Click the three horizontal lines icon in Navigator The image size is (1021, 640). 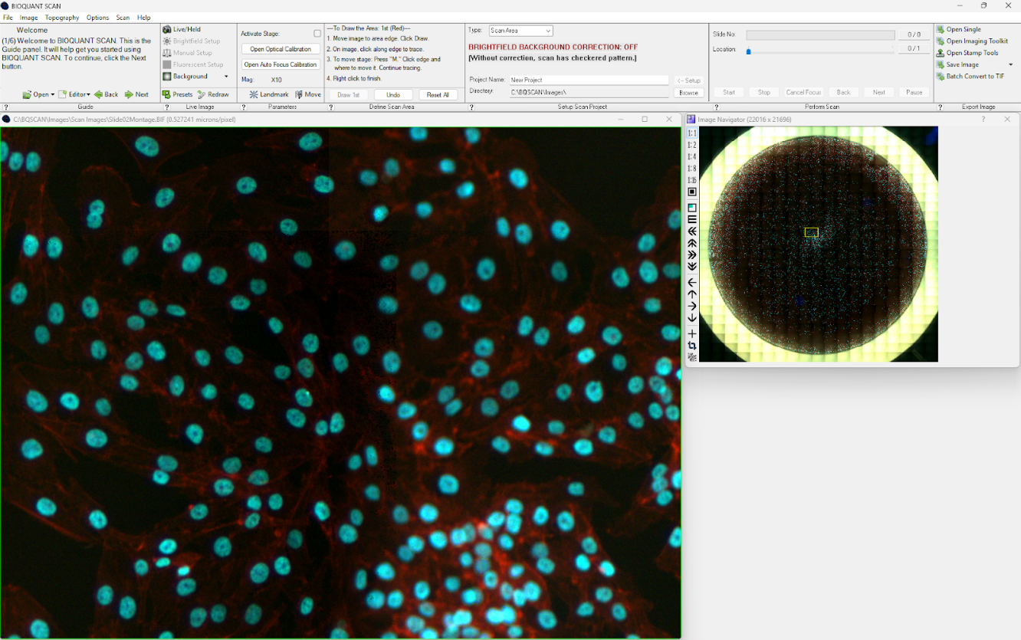[691, 219]
